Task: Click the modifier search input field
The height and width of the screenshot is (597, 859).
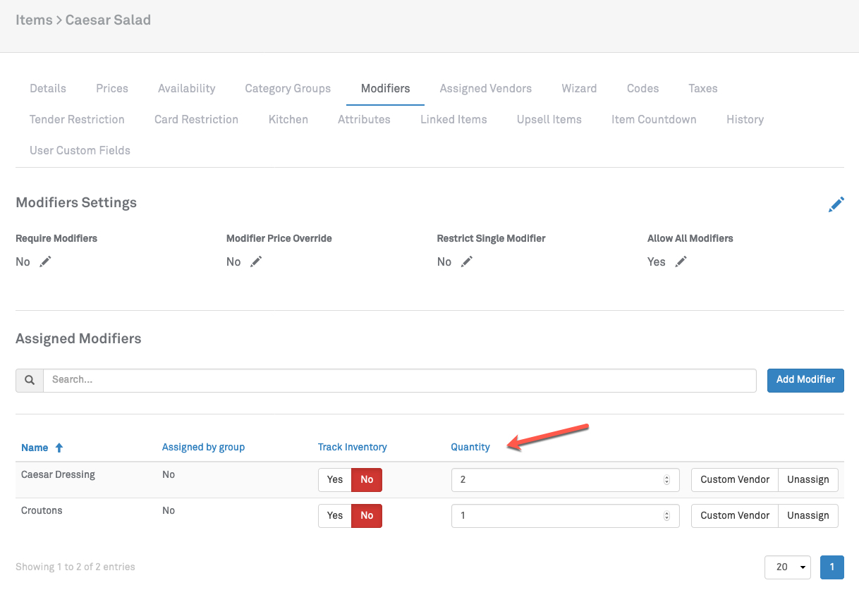Action: coord(399,380)
